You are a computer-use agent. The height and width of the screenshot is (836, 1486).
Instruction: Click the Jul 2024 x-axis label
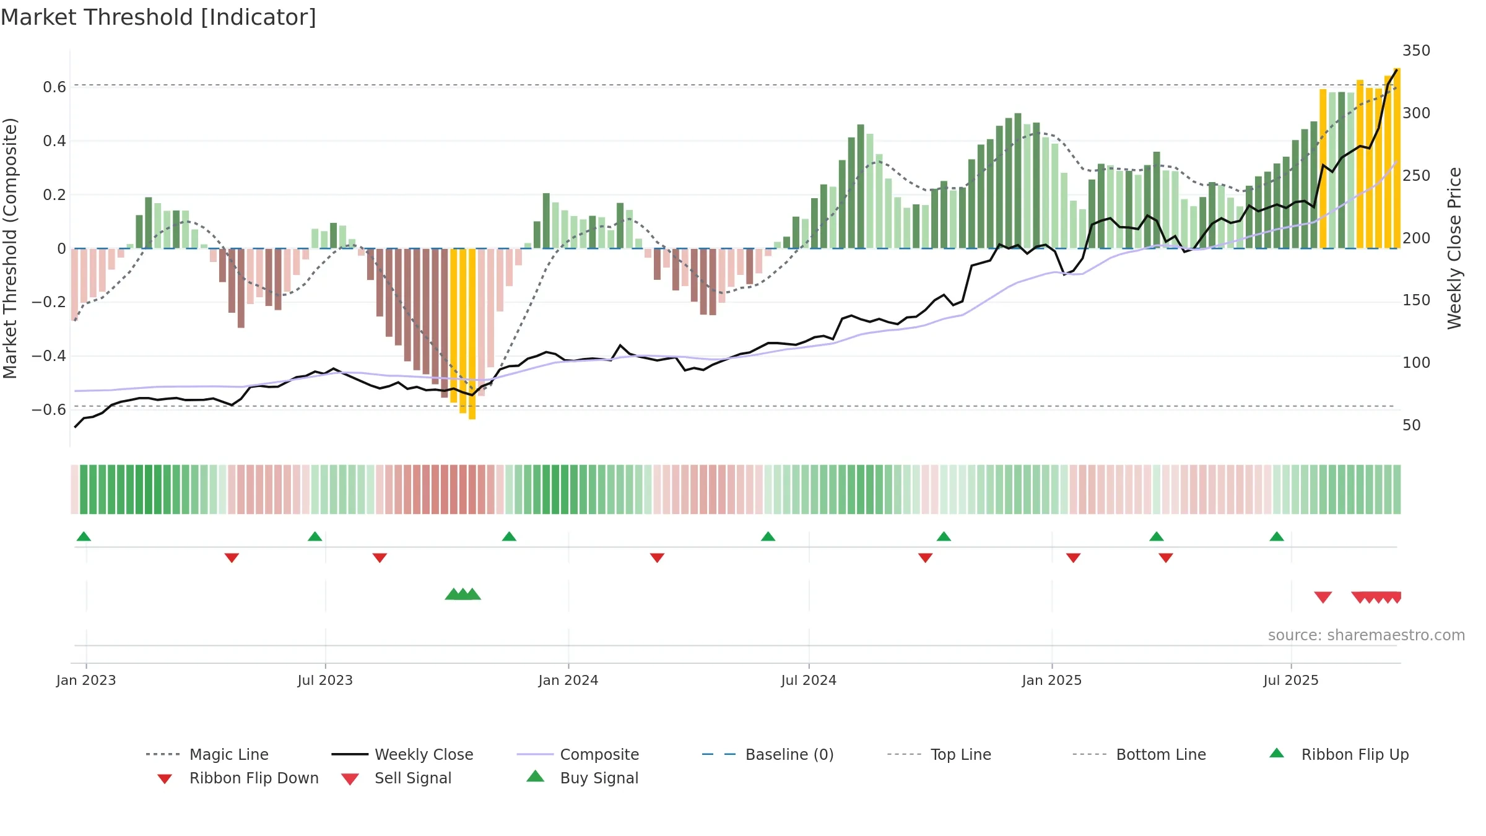(809, 680)
